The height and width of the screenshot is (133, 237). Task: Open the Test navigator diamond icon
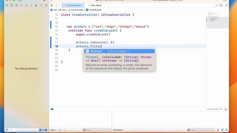[31, 6]
